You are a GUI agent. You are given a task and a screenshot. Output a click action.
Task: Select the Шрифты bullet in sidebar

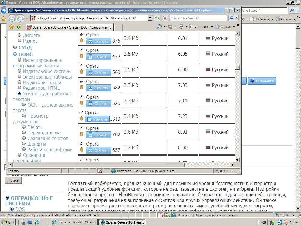click(24, 144)
